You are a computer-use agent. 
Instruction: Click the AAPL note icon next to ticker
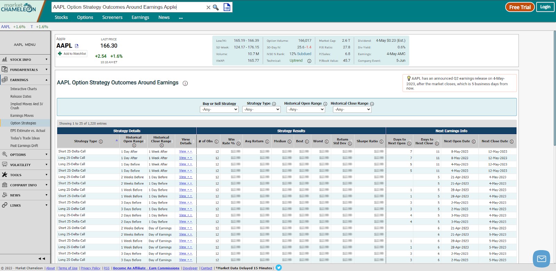(x=77, y=46)
